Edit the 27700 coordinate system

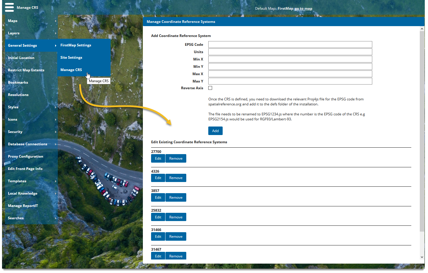point(158,159)
